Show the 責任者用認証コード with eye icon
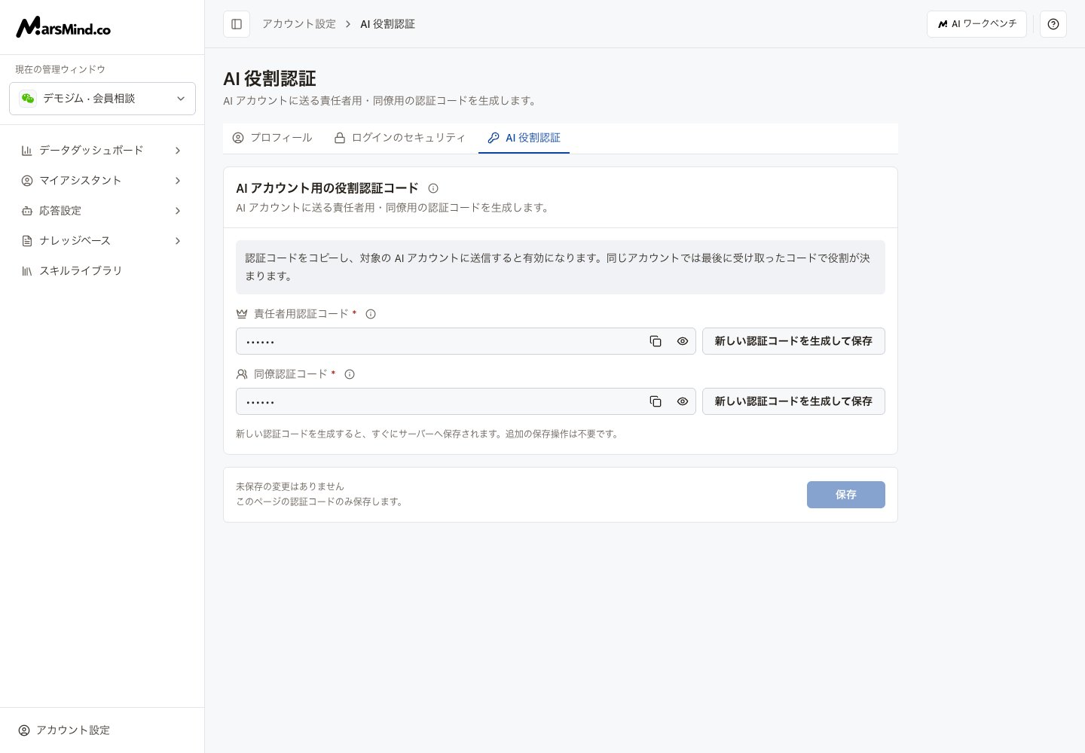This screenshot has height=753, width=1085. 683,341
